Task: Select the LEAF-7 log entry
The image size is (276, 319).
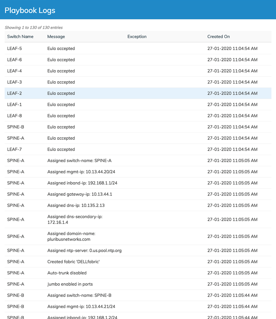Action: click(x=138, y=149)
